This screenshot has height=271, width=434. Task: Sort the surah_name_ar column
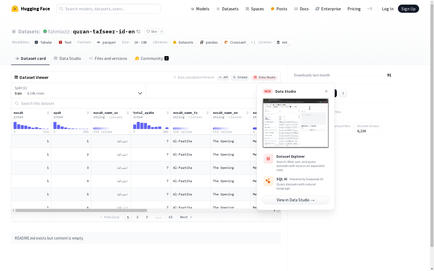pyautogui.click(x=128, y=113)
